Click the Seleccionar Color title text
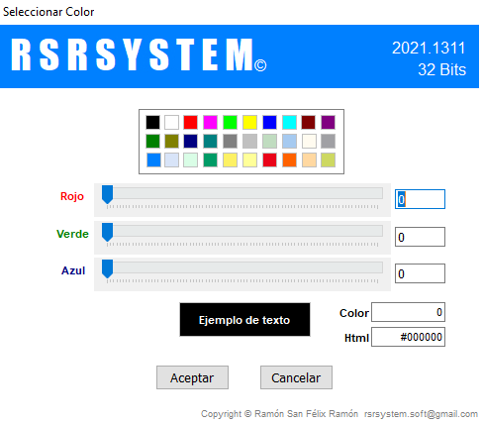Viewport: 482px width, 424px height. [48, 12]
